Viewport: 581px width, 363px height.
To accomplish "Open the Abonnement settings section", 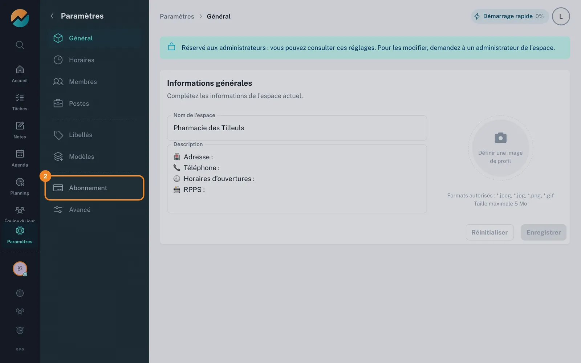I will pos(94,188).
